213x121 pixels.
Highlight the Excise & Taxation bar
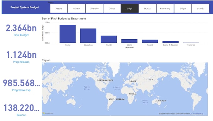(170, 42)
